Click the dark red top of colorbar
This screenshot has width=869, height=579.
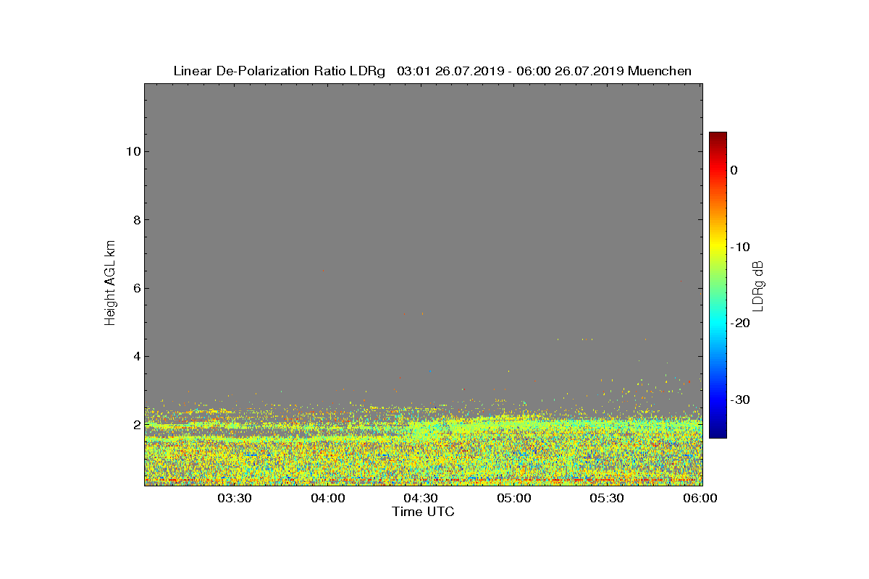click(718, 136)
